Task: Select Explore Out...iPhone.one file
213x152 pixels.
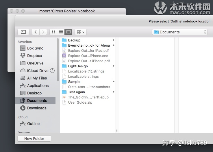Action: pyautogui.click(x=88, y=56)
